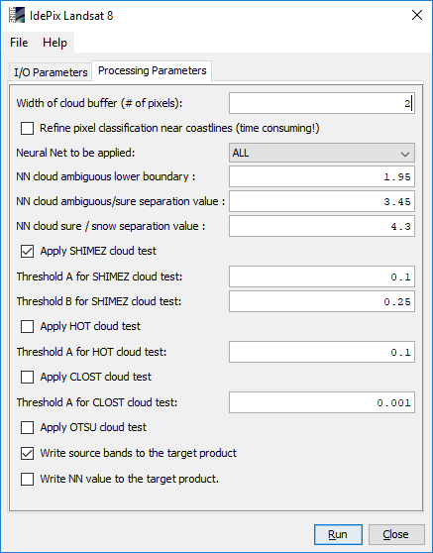Uncheck Apply SHIMEZ cloud test
The height and width of the screenshot is (553, 433).
27,252
